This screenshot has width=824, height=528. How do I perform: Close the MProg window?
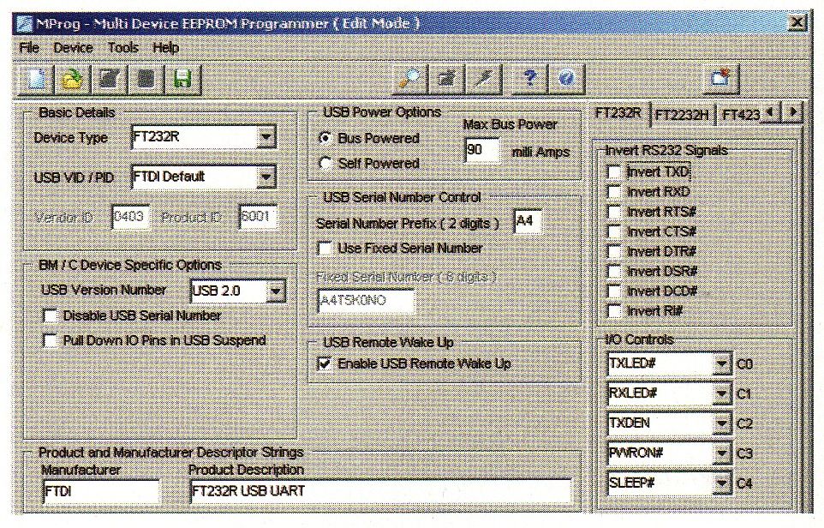797,22
